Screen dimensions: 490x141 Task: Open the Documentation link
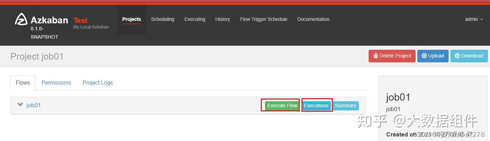pos(313,19)
